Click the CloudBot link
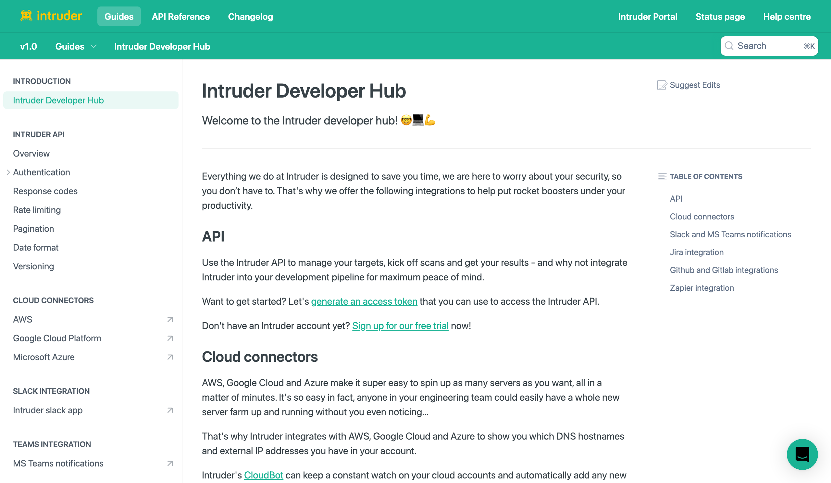The image size is (831, 483). tap(264, 475)
